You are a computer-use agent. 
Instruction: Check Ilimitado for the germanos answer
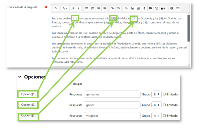point(164,94)
